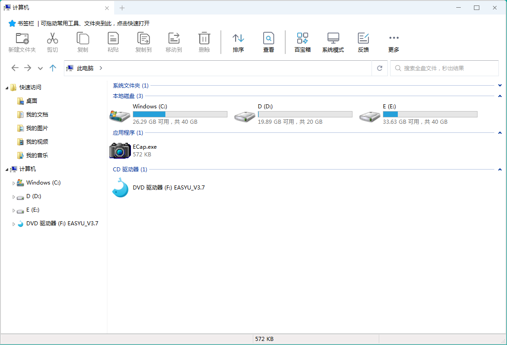Image resolution: width=507 pixels, height=345 pixels.
Task: Open recent locations dropdown arrow in navigation
Action: (x=40, y=68)
